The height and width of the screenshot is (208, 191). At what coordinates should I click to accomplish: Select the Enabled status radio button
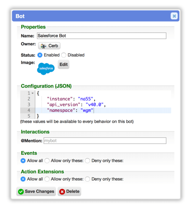(x=40, y=55)
